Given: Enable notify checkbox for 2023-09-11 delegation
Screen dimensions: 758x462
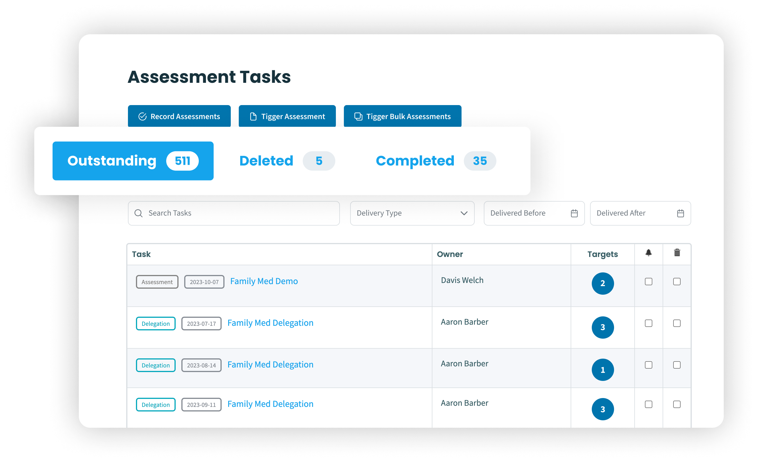Looking at the screenshot, I should (648, 404).
